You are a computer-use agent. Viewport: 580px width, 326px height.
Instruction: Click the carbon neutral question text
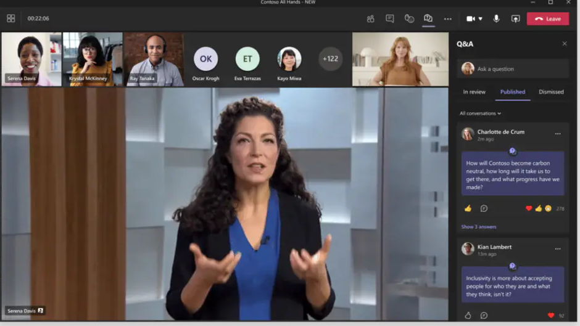pyautogui.click(x=513, y=175)
